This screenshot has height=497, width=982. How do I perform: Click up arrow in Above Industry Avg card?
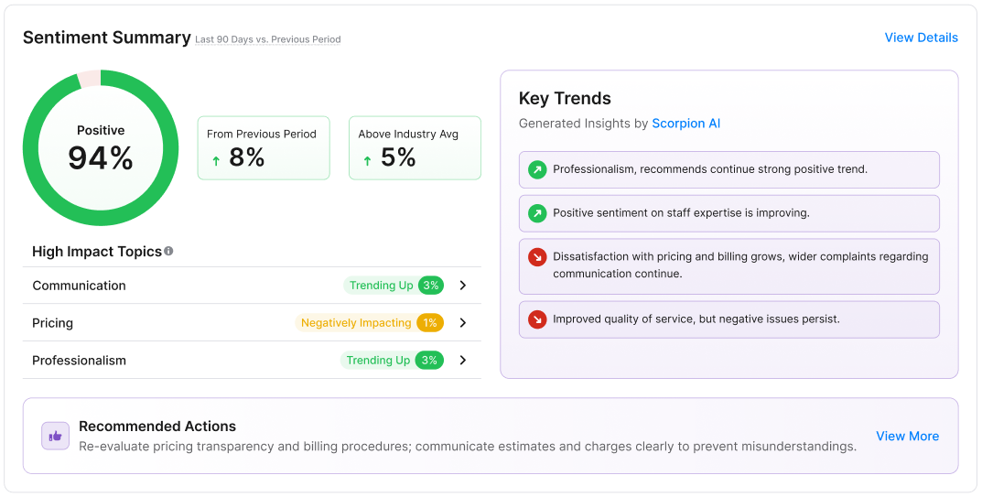pyautogui.click(x=367, y=160)
